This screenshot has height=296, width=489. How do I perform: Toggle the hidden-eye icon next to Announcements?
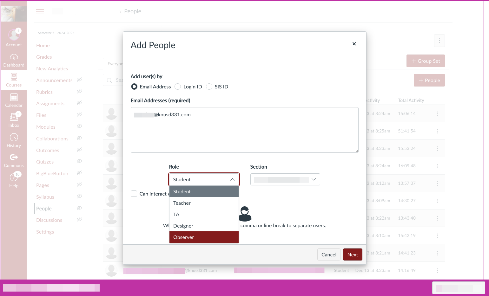(x=79, y=80)
